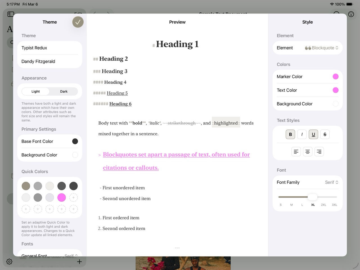The height and width of the screenshot is (270, 360).
Task: Enable italic text style
Action: tap(302, 134)
